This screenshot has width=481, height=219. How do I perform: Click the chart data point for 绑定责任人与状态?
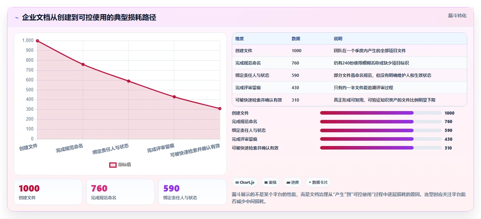[128, 81]
